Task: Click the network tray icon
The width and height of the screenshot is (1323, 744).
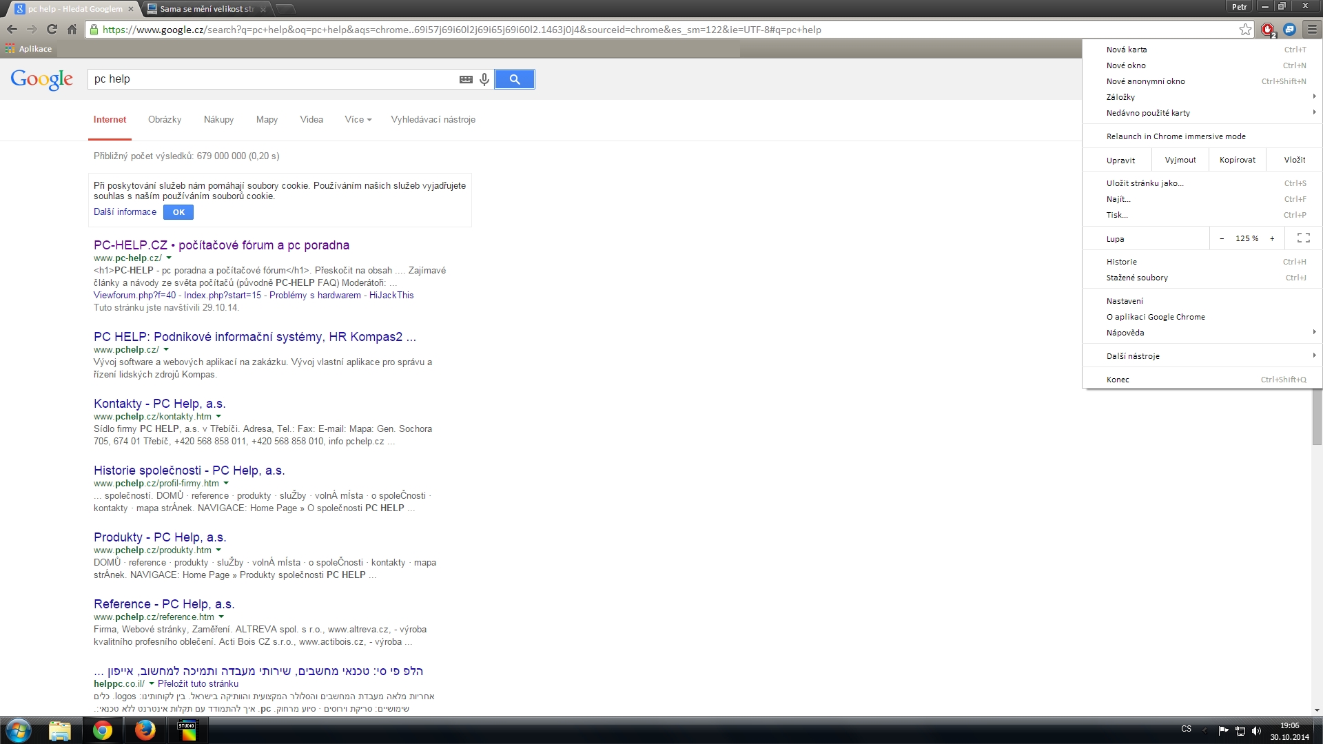Action: (1240, 731)
